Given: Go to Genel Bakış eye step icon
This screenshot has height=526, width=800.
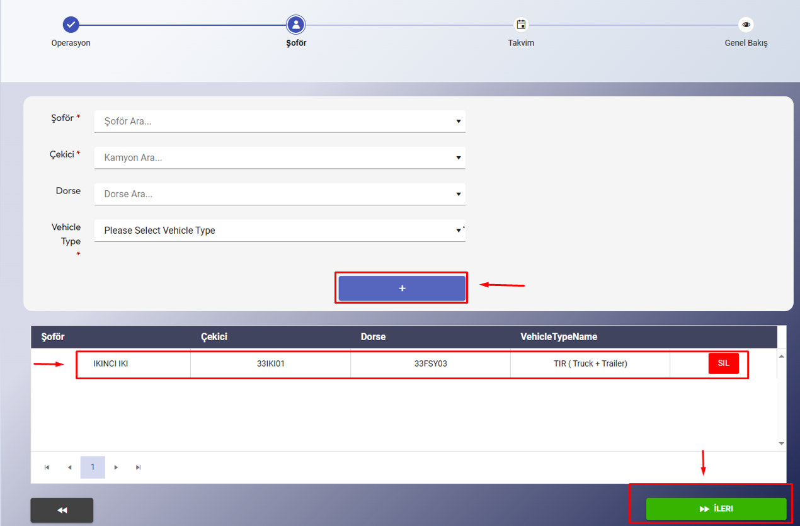Looking at the screenshot, I should tap(746, 25).
